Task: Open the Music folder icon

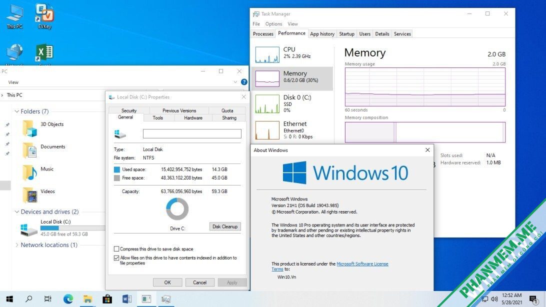Action: click(29, 172)
